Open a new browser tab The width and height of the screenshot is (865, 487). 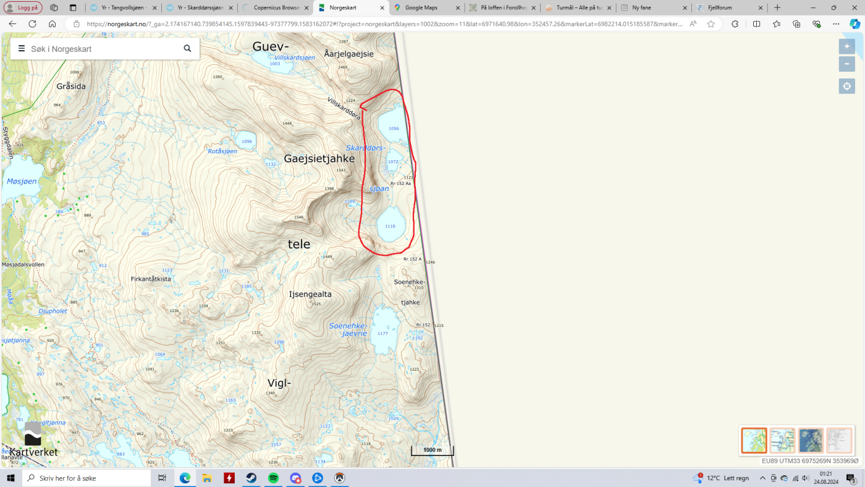(x=777, y=7)
